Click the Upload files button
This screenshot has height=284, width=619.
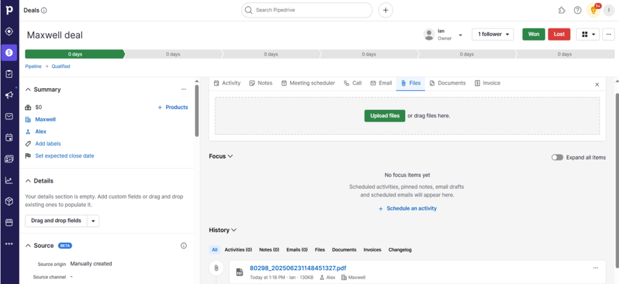point(384,115)
